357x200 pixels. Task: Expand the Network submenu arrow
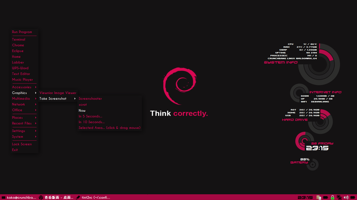pos(36,104)
